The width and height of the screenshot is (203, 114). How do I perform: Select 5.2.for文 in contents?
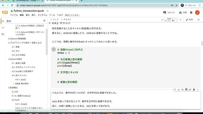coord(16,100)
